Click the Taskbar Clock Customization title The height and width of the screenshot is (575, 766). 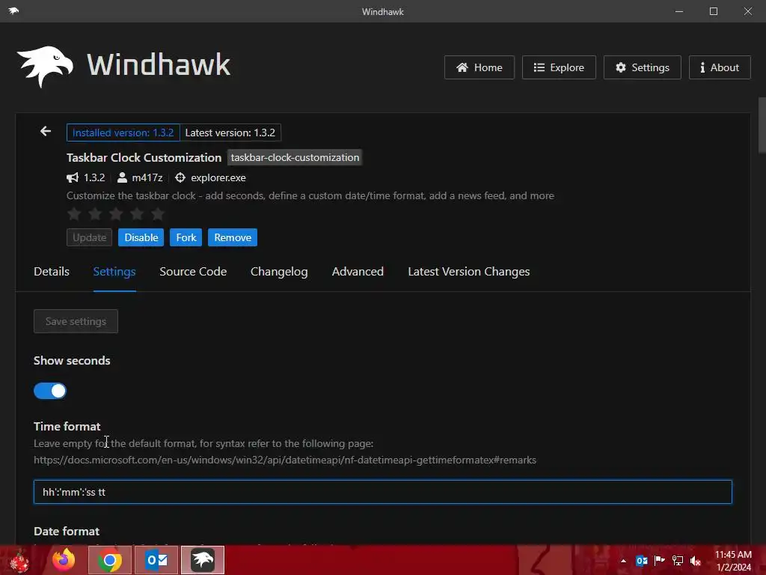144,157
